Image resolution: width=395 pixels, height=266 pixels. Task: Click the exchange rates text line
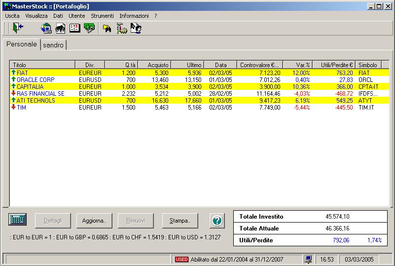pos(115,237)
